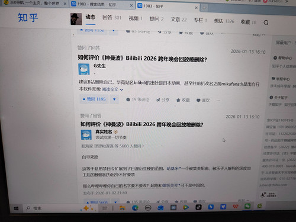Open 关于知乎 in the right sidebar

278,98
